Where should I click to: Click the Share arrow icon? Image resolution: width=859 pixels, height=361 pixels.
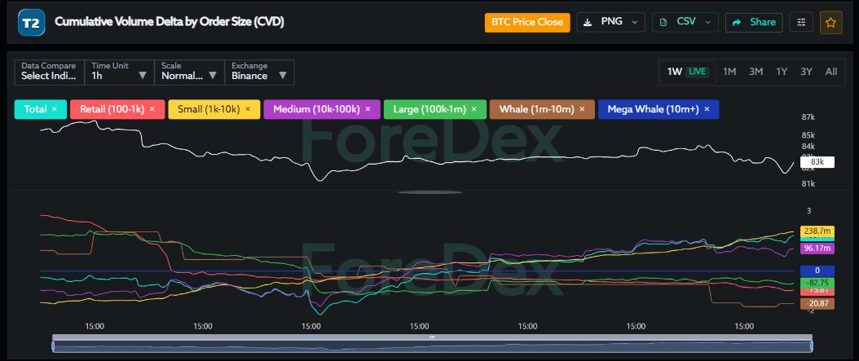point(737,23)
